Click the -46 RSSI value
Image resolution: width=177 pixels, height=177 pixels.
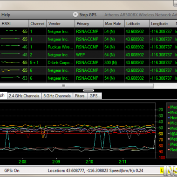pyautogui.click(x=25, y=47)
